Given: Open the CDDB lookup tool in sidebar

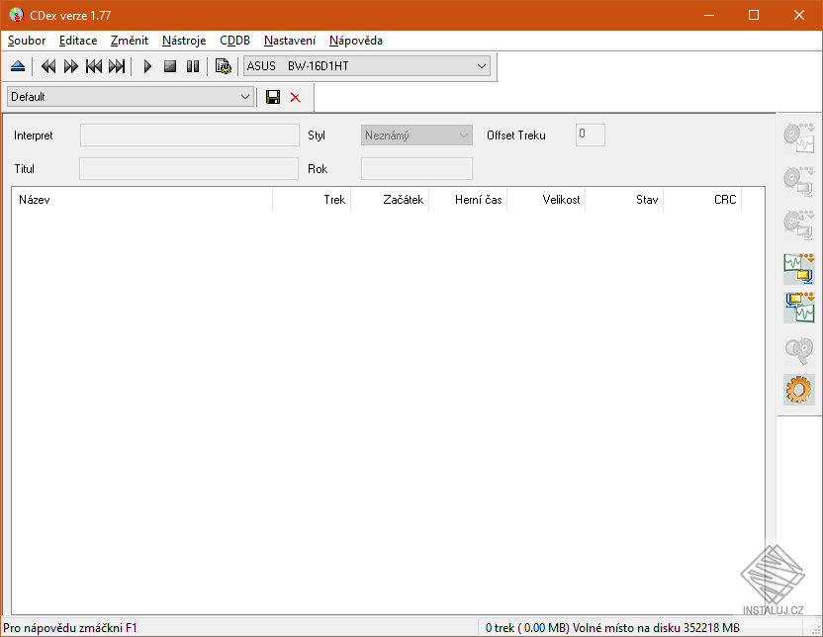Looking at the screenshot, I should 798,350.
